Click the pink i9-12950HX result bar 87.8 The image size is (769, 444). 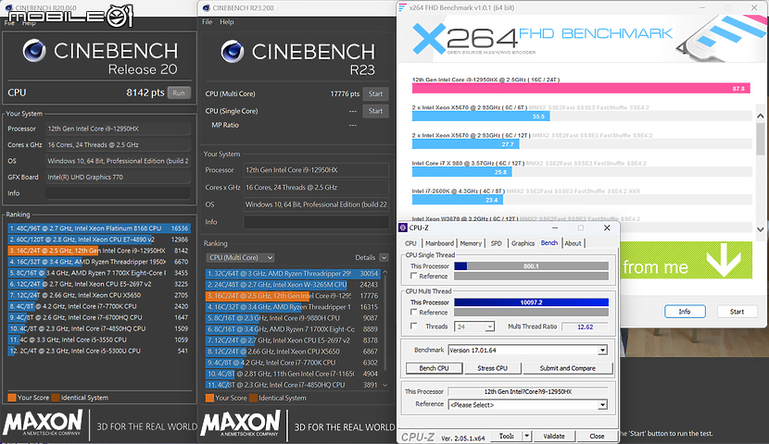coord(581,89)
